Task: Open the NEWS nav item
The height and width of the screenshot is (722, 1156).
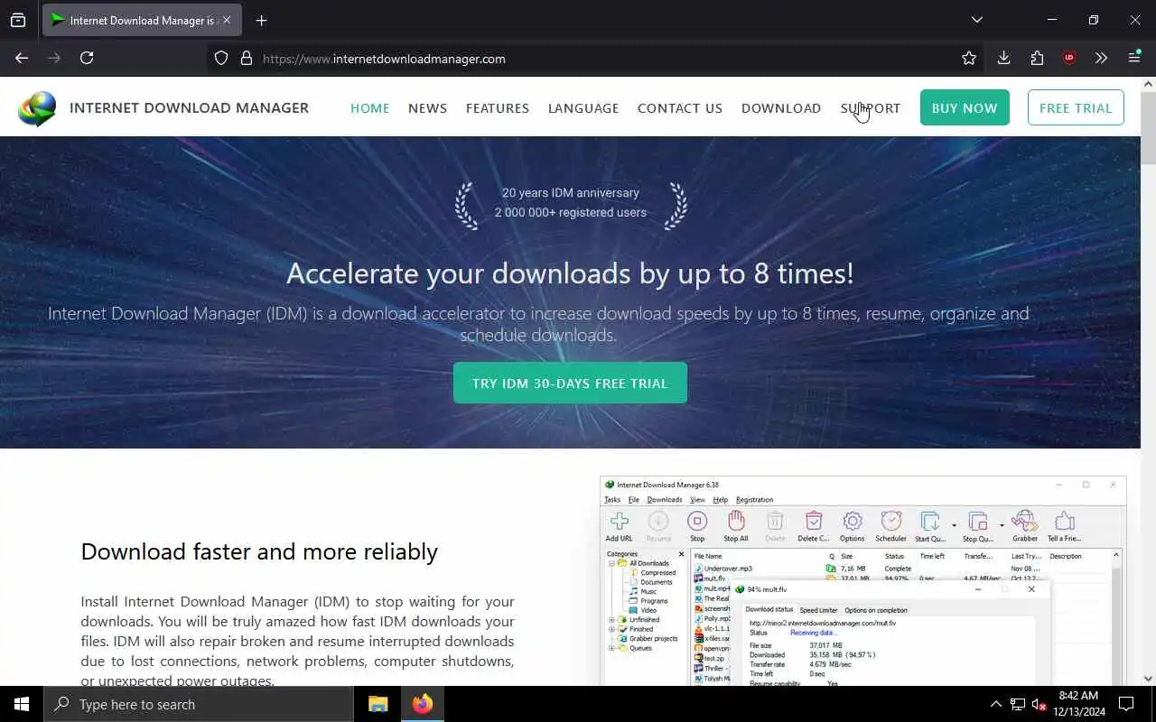Action: tap(427, 108)
